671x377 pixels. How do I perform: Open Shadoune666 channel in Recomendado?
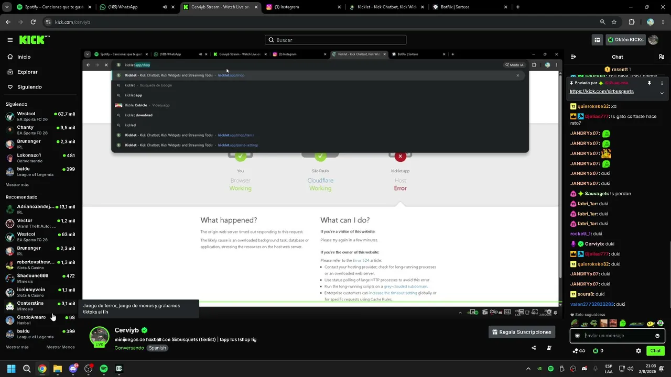coord(40,278)
